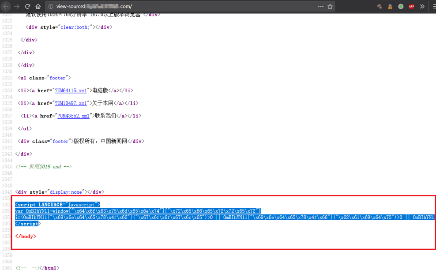Click the red closing </body> tag
This screenshot has height=270, width=436.
[x=26, y=236]
